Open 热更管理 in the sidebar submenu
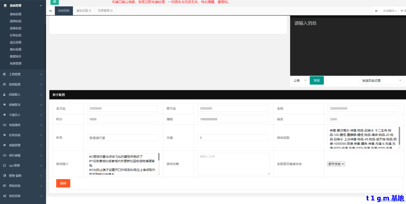Screen dimensions: 406x204 tap(15, 63)
